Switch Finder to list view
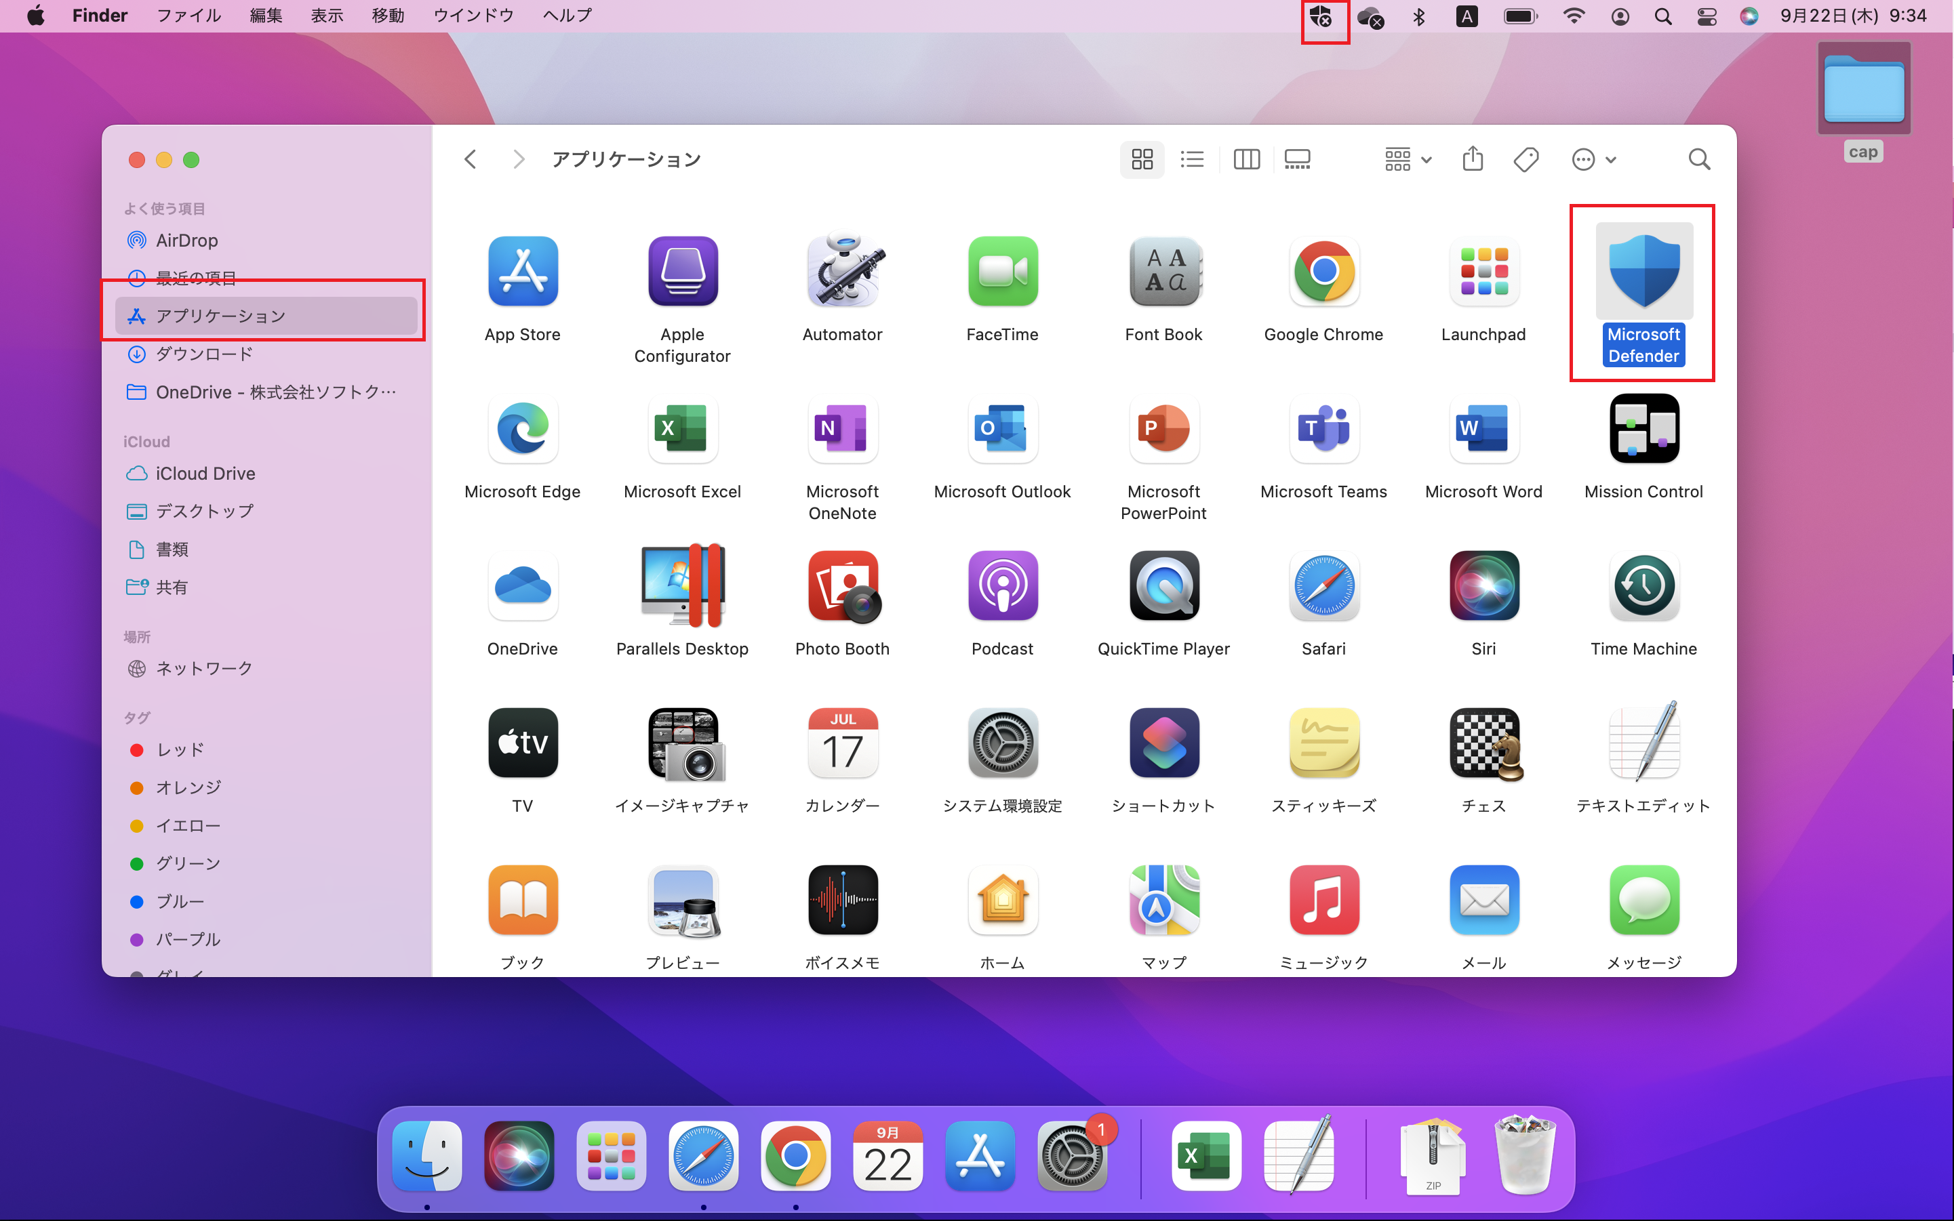The width and height of the screenshot is (1954, 1221). tap(1192, 159)
